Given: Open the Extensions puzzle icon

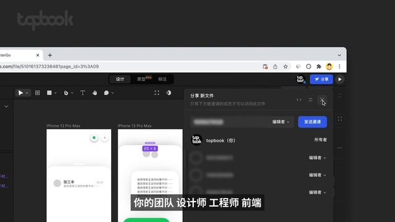Looking at the screenshot, I should click(318, 67).
